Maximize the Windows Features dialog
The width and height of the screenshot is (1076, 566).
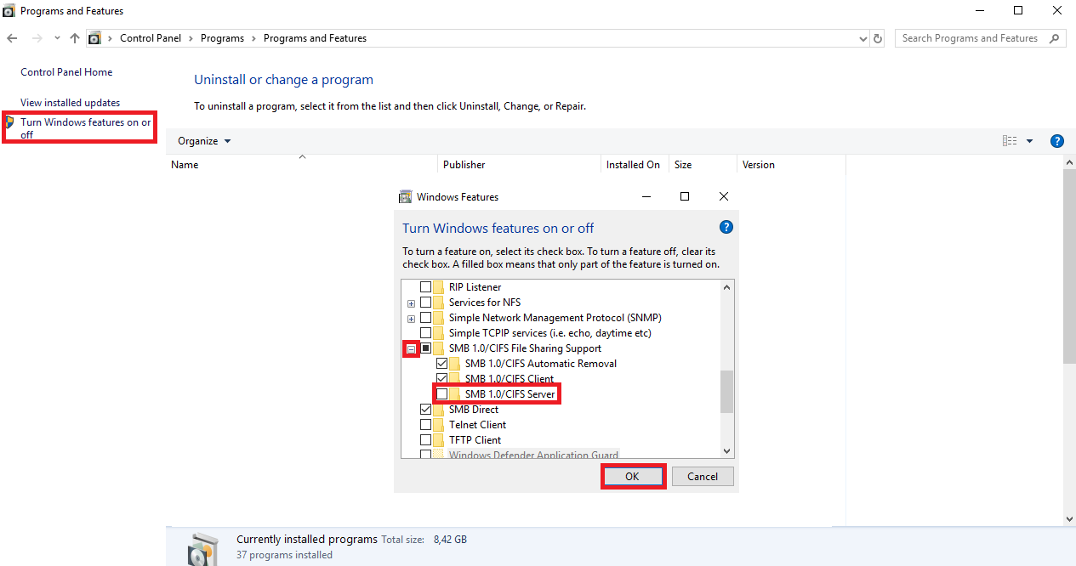(x=685, y=196)
